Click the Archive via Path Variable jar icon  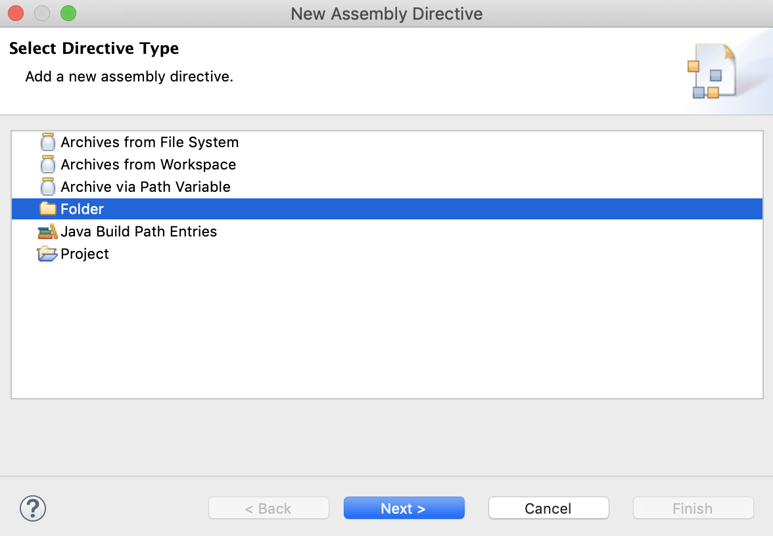(x=48, y=187)
